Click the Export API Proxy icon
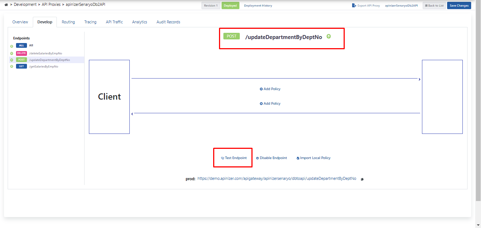481x228 pixels. click(353, 5)
